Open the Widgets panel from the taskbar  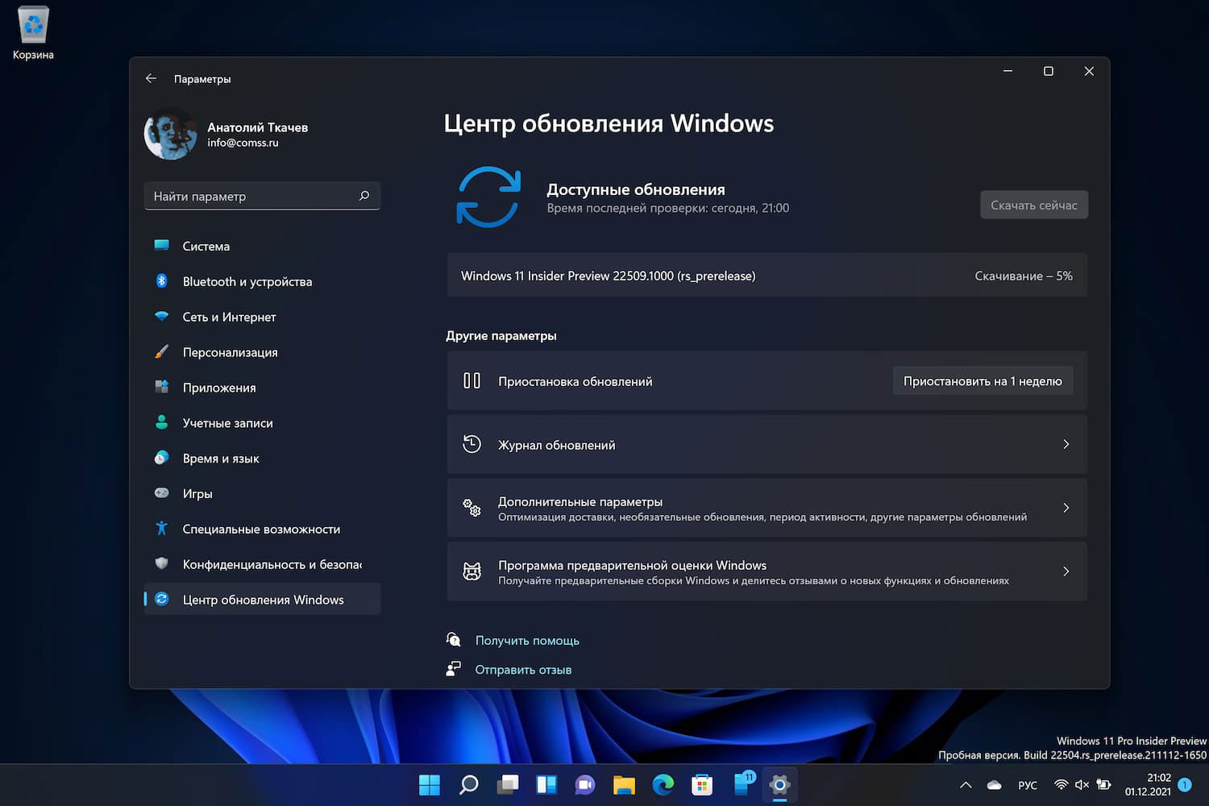click(x=546, y=784)
